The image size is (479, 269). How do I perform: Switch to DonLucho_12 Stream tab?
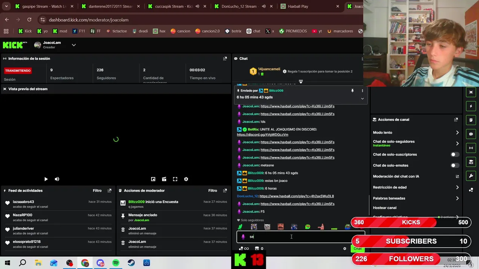[244, 6]
